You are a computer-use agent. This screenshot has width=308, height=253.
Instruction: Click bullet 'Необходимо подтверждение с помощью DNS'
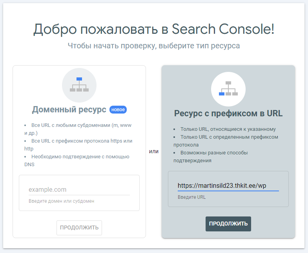(77, 161)
